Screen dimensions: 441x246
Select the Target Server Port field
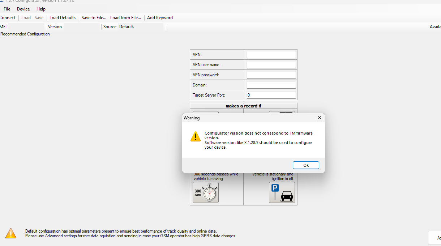click(x=271, y=95)
